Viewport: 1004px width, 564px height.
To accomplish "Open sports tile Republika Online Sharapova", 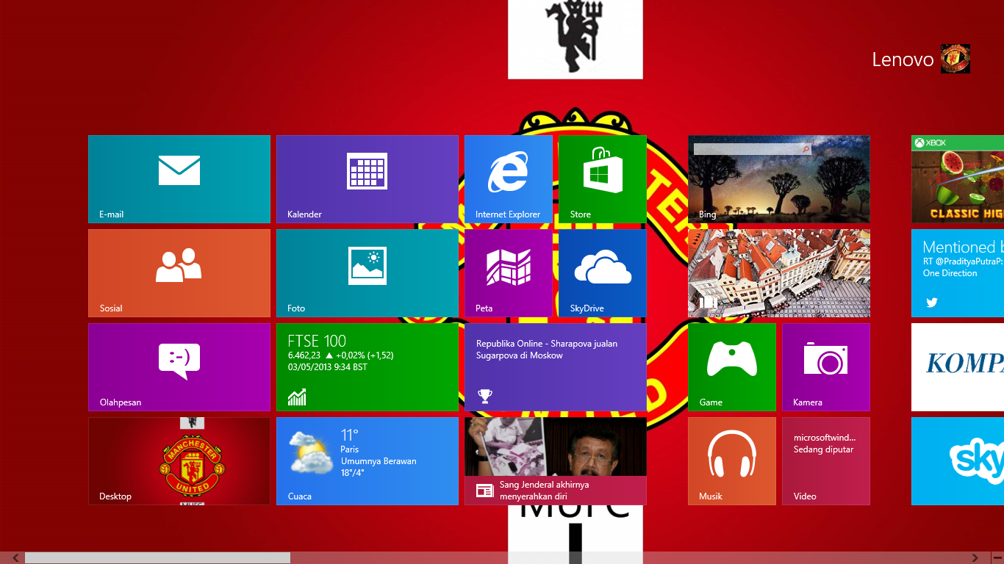I will point(556,367).
